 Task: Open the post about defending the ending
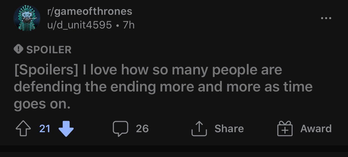point(163,86)
